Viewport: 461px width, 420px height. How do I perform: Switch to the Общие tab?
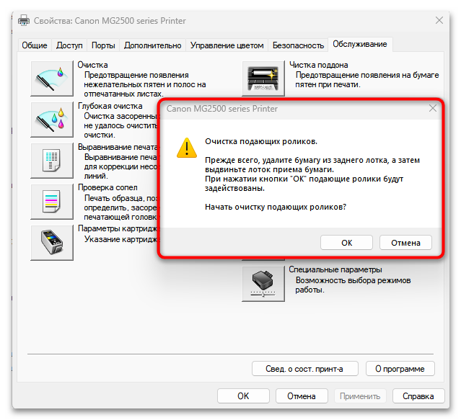[35, 45]
